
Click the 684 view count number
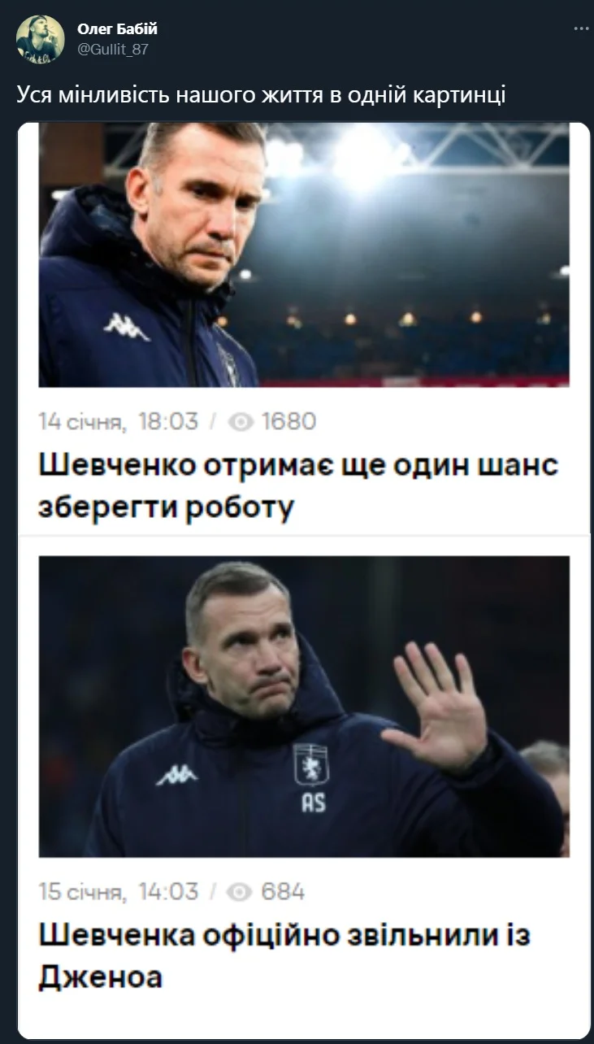282,892
